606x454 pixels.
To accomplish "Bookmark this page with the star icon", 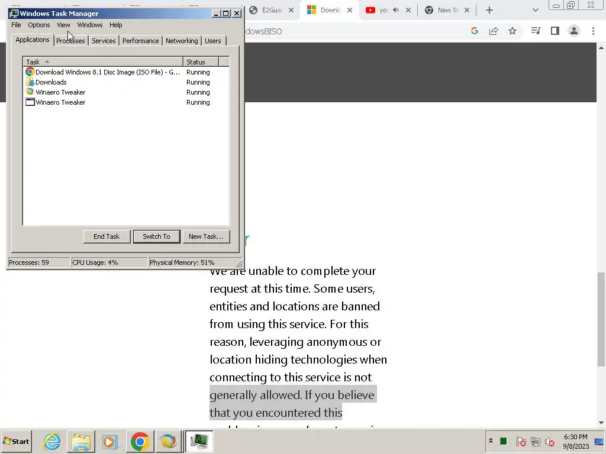I will (x=512, y=31).
